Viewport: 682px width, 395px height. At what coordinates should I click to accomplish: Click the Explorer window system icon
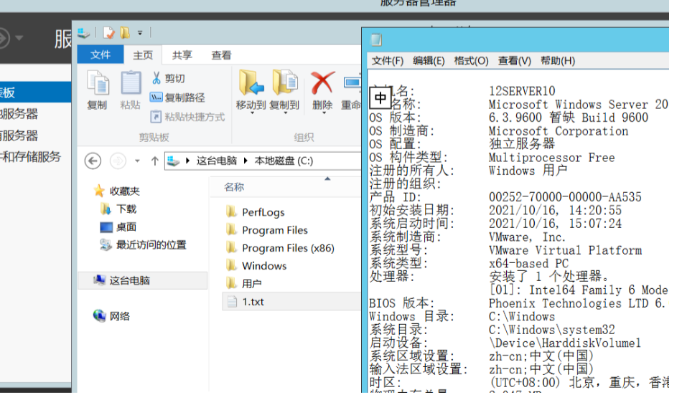(x=83, y=32)
